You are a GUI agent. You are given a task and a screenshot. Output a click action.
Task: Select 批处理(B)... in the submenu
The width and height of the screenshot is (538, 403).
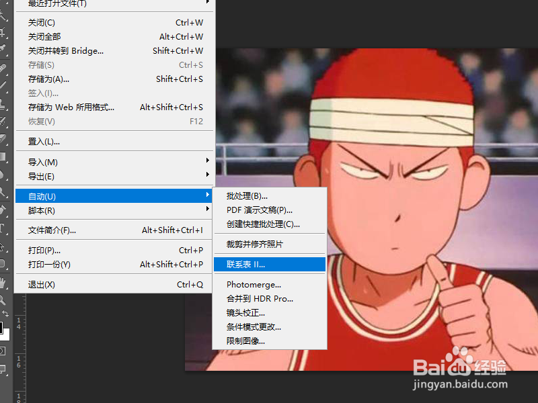(x=270, y=195)
